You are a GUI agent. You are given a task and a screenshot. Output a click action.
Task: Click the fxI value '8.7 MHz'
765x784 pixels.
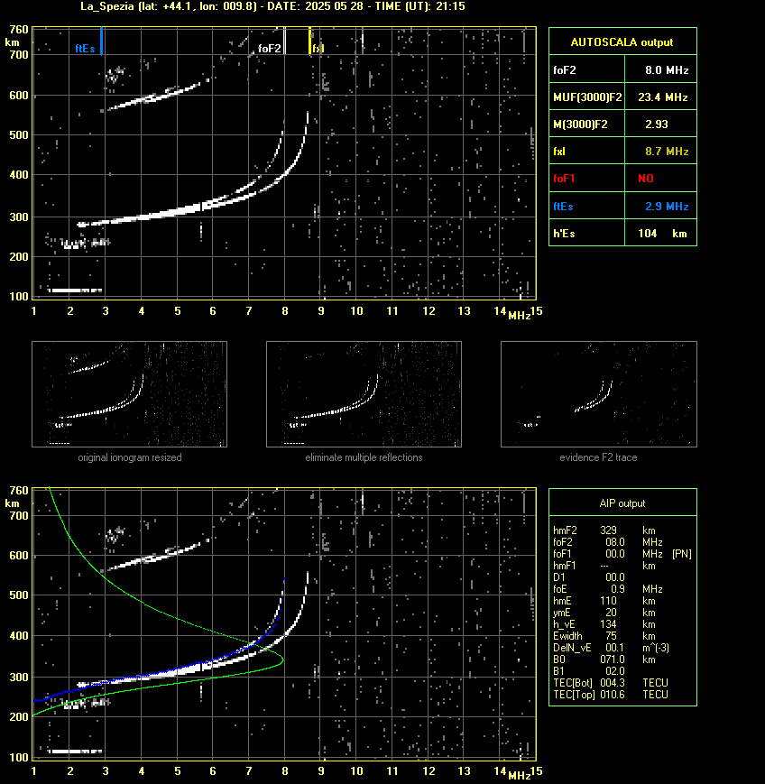click(x=667, y=151)
